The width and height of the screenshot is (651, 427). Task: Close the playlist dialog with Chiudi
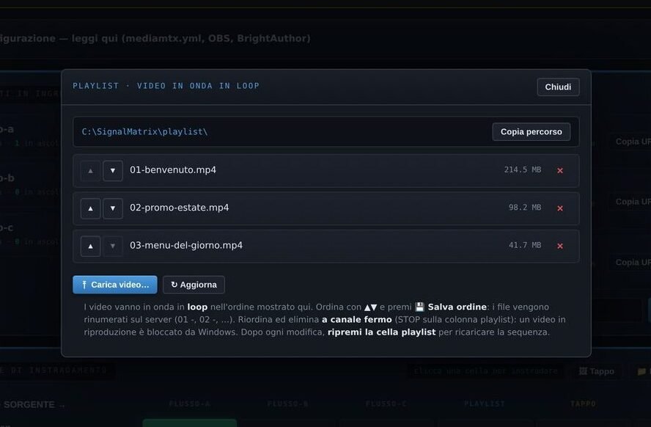(558, 87)
